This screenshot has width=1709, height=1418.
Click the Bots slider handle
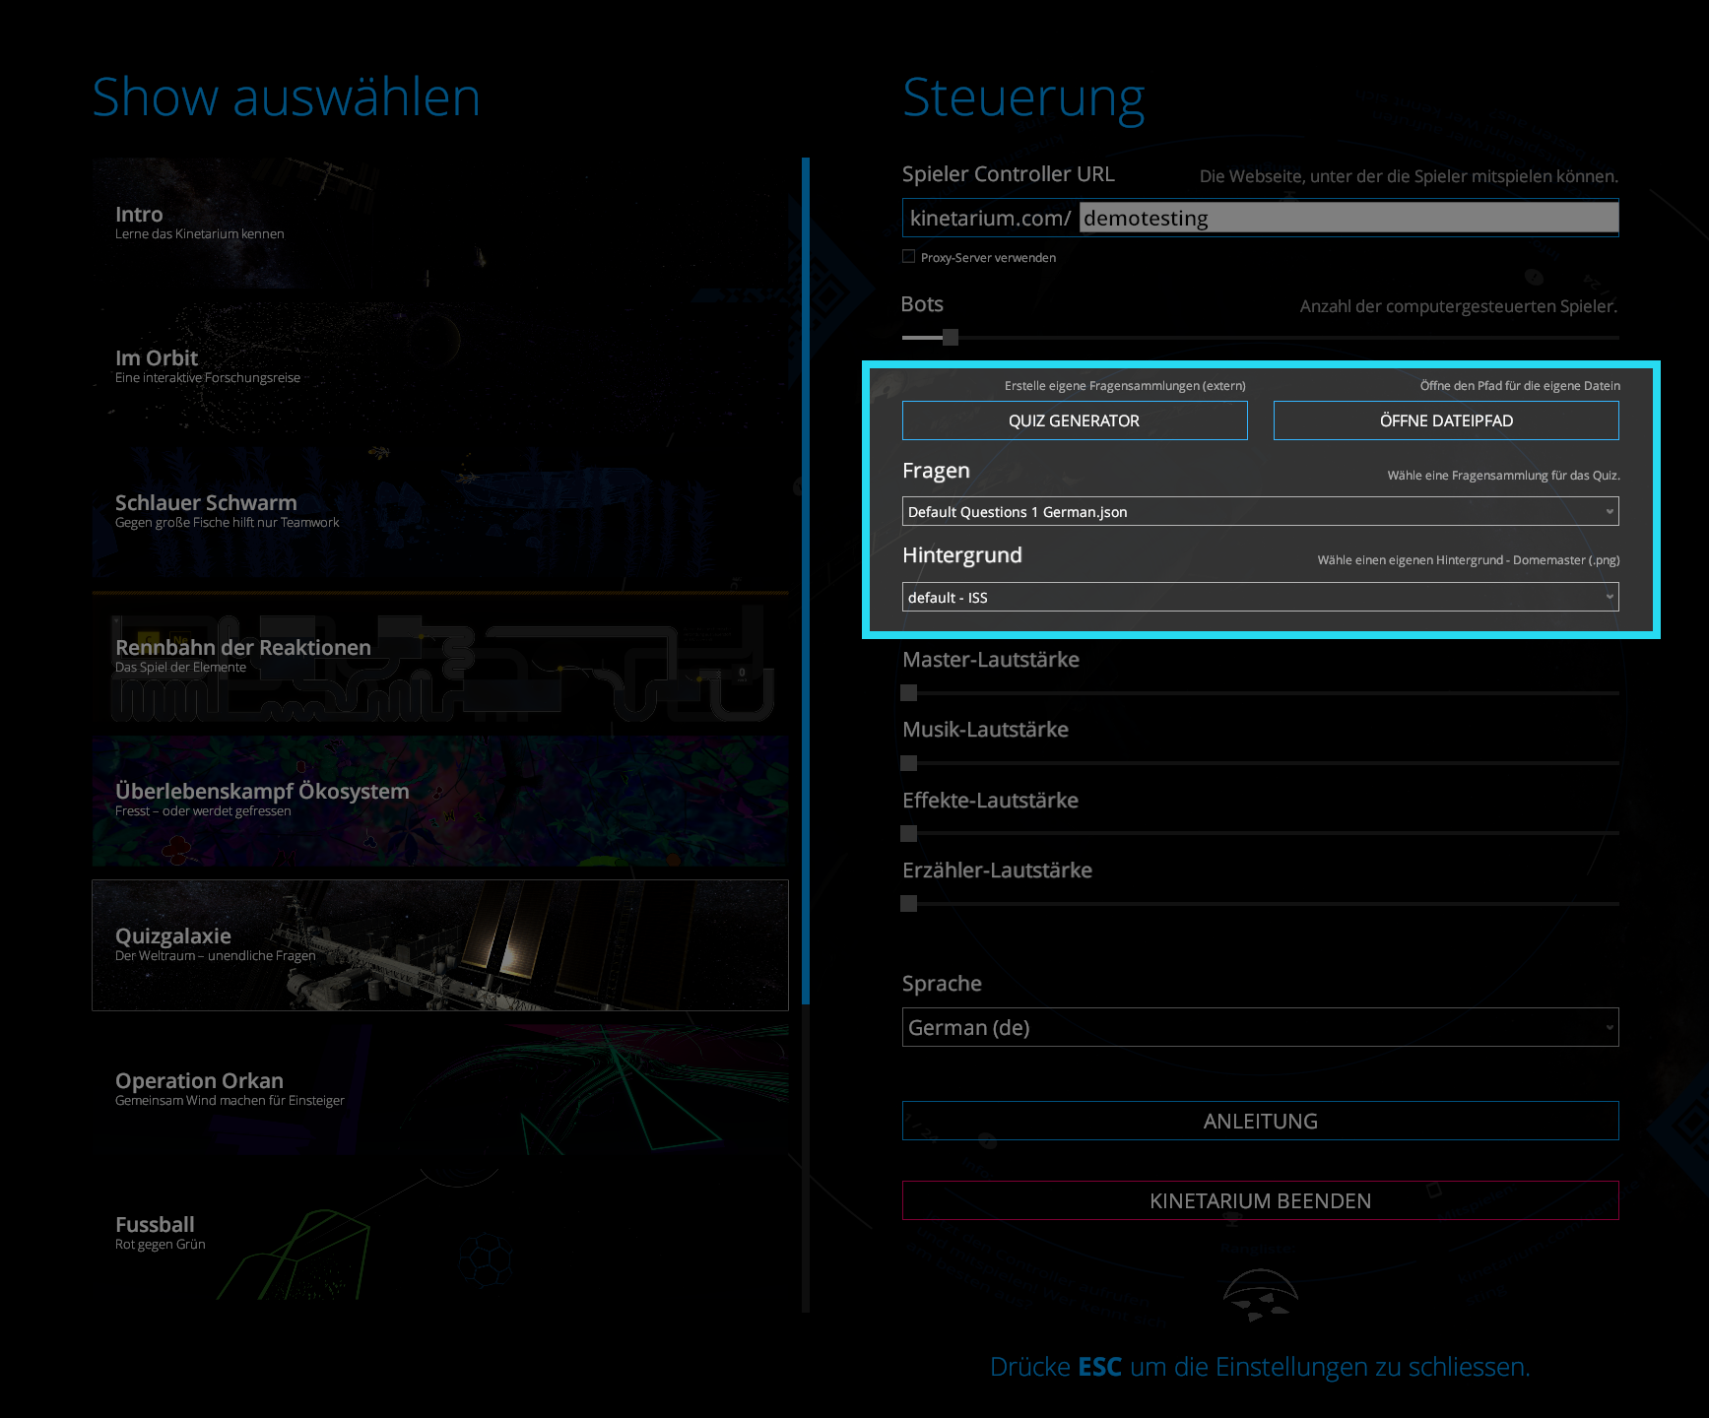[x=950, y=338]
